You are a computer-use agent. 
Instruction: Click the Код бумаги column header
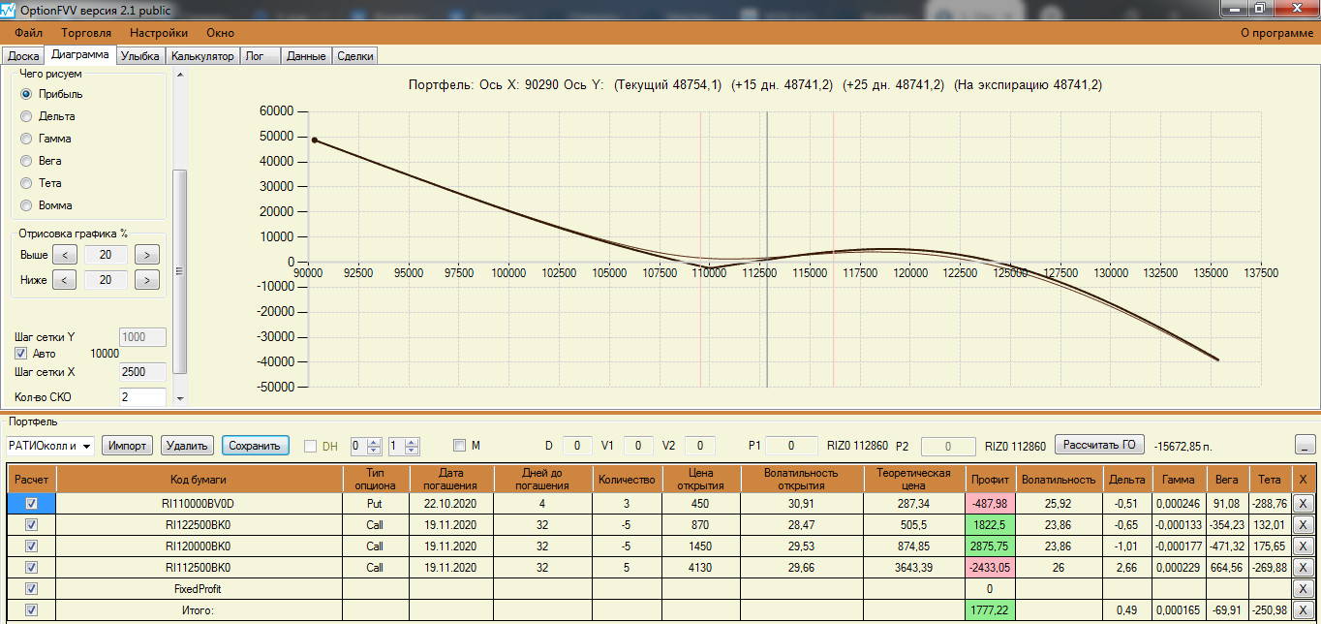pos(199,479)
